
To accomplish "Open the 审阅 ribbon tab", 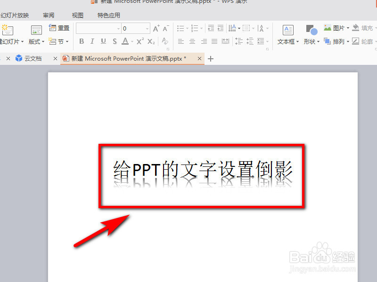I will pos(49,15).
